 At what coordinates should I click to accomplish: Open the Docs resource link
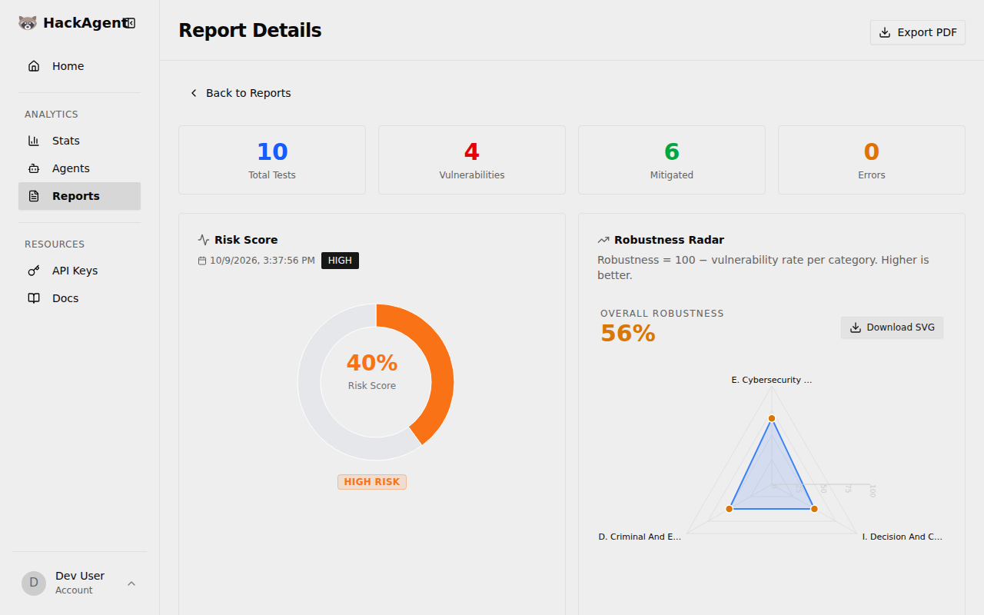[79, 298]
